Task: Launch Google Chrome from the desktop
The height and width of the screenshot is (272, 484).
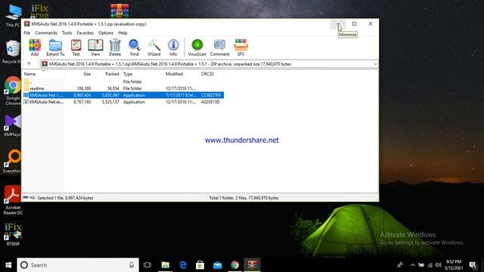Action: (13, 91)
